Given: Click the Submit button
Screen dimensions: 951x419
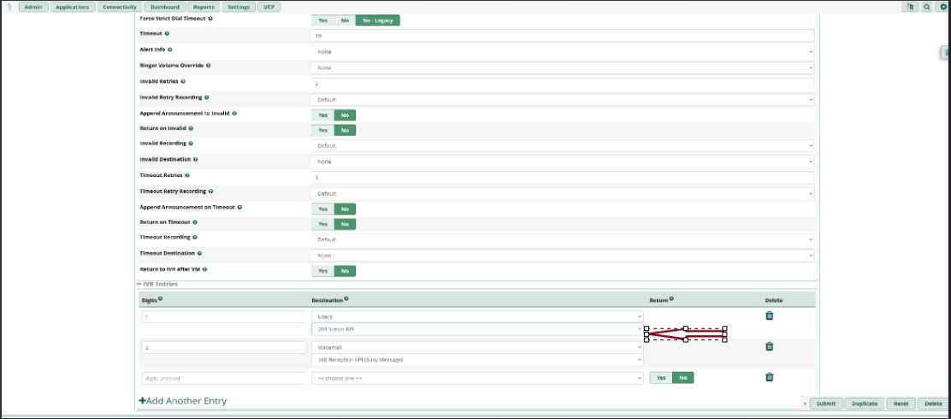Looking at the screenshot, I should click(826, 404).
